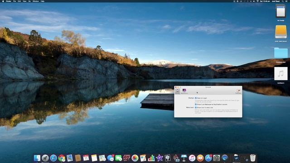This screenshot has height=163, width=290.
Task: Open the Trash in the Dock
Action: click(x=253, y=158)
